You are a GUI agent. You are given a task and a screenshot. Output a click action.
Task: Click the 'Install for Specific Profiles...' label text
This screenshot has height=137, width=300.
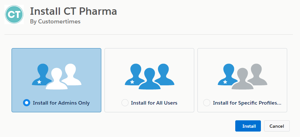pyautogui.click(x=247, y=103)
